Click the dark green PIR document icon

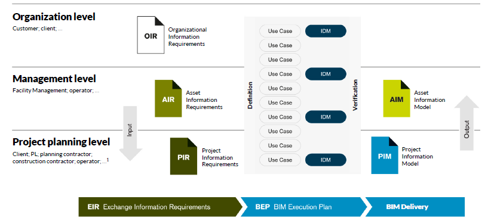tap(183, 156)
